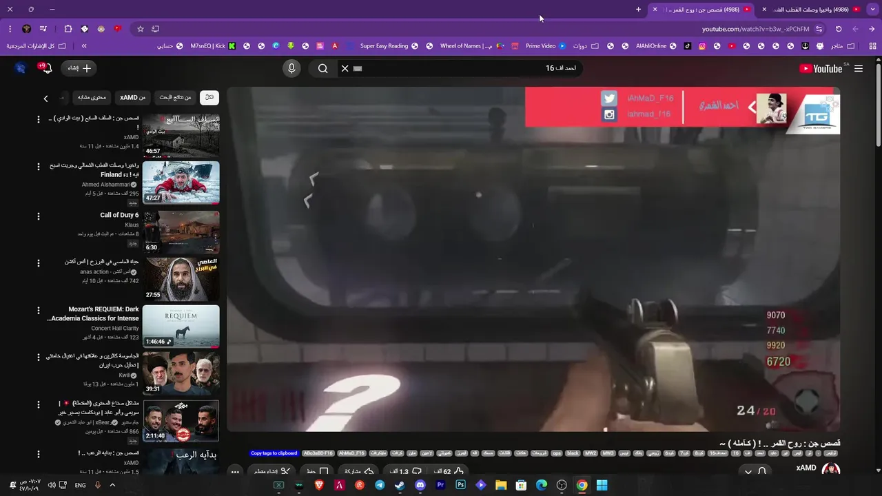Open options menu for 'حياة العاصي' video
Viewport: 882px width, 496px height.
coord(39,263)
